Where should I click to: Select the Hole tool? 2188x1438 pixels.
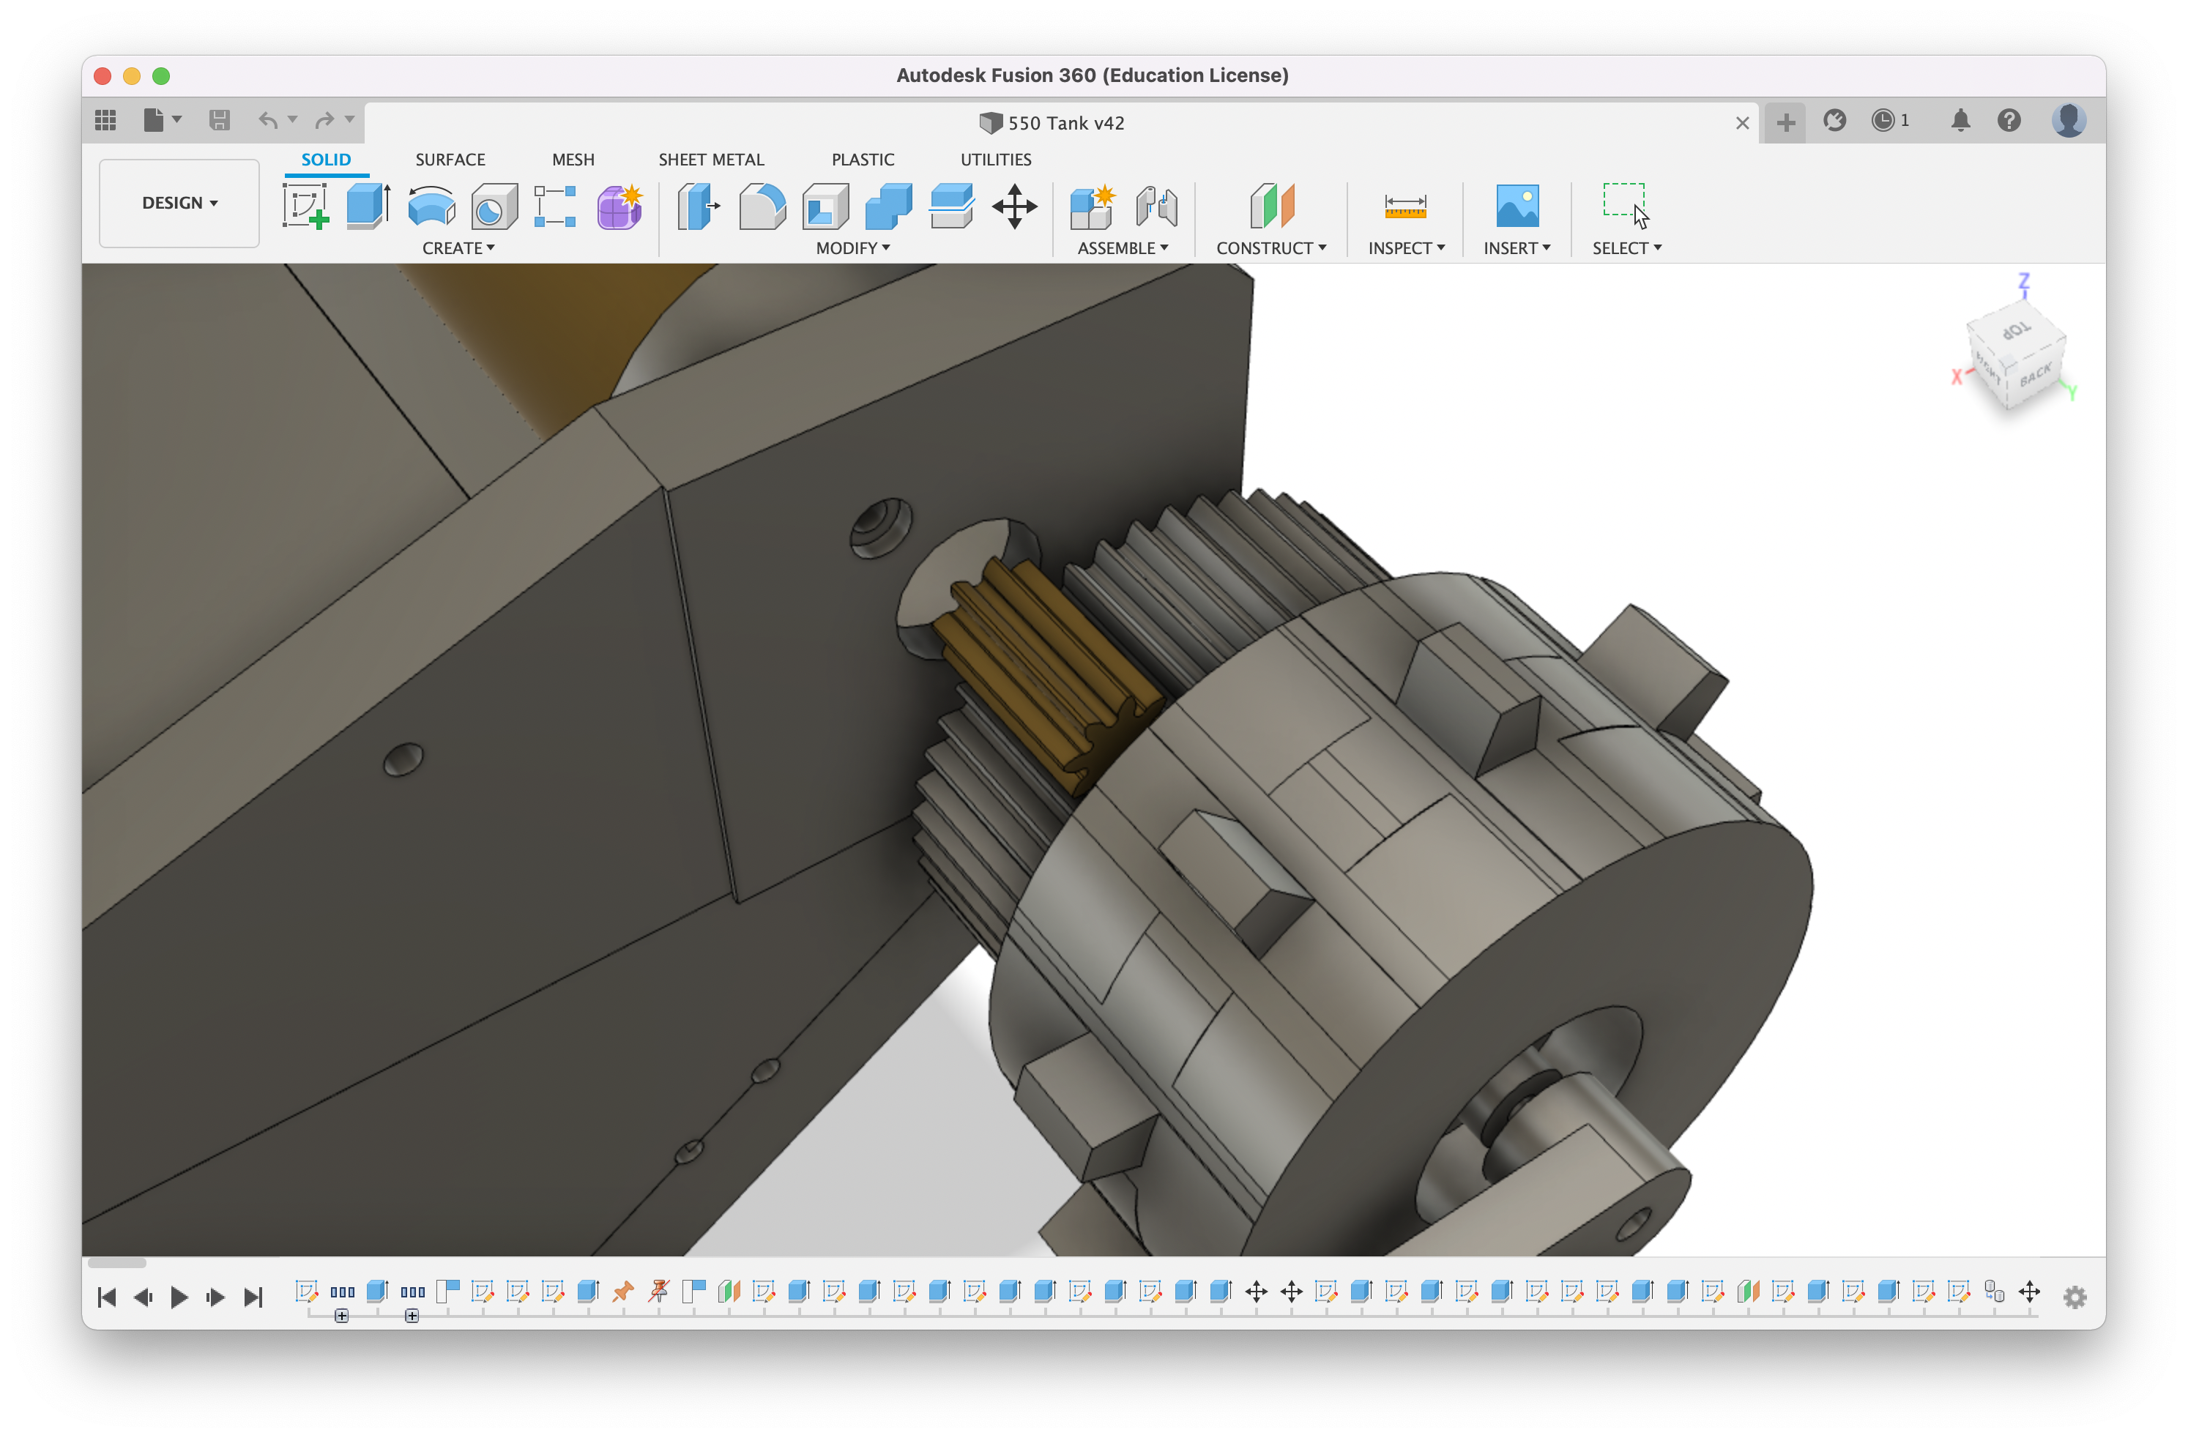coord(493,206)
